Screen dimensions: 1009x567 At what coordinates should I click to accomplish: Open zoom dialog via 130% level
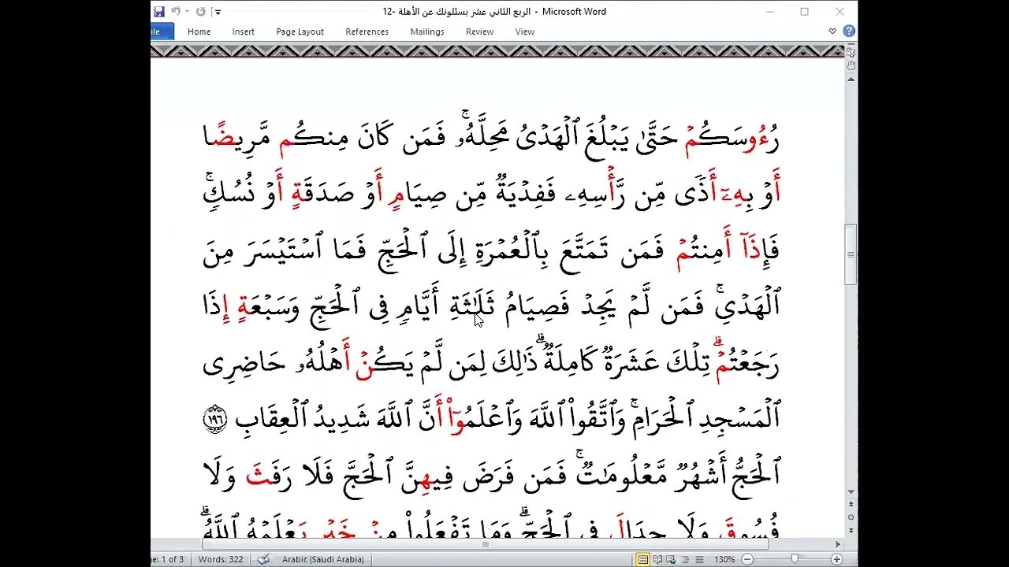point(725,559)
